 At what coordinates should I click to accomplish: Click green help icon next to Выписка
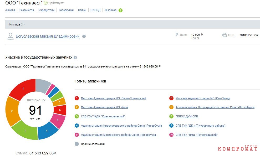121,10
